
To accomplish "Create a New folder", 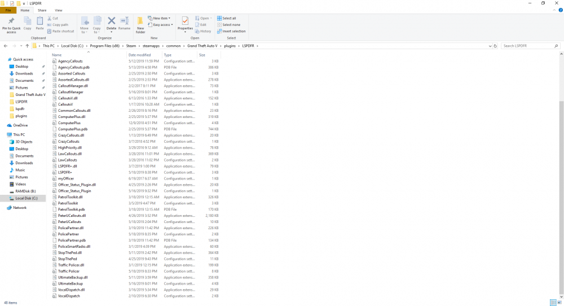I will (140, 25).
